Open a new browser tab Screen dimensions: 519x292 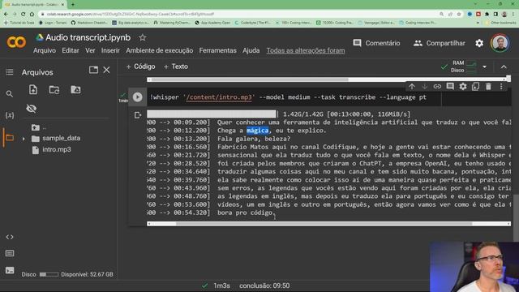click(x=72, y=4)
